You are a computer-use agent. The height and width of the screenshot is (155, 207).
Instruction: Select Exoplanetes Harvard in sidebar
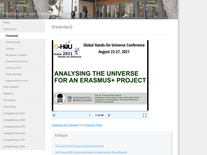pyautogui.click(x=23, y=61)
